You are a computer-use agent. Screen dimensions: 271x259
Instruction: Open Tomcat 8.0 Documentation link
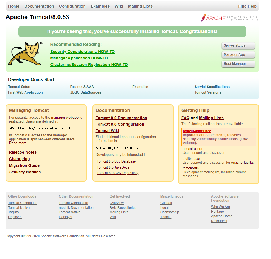click(121, 118)
